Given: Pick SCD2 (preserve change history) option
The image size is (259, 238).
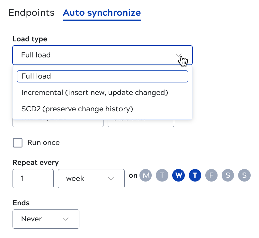Looking at the screenshot, I should [77, 109].
